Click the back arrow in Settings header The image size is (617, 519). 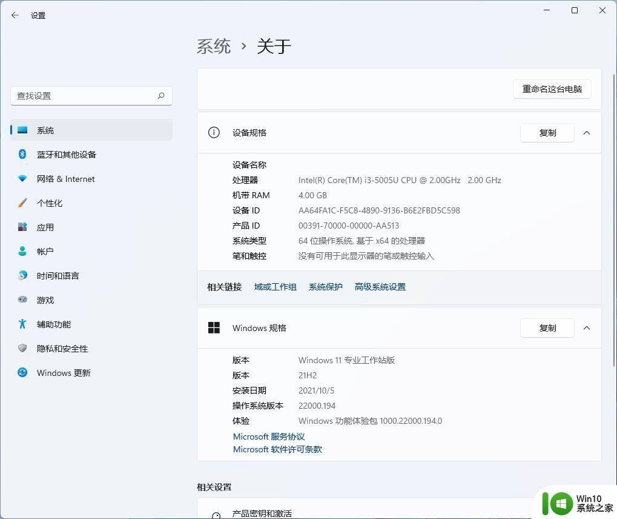point(15,15)
